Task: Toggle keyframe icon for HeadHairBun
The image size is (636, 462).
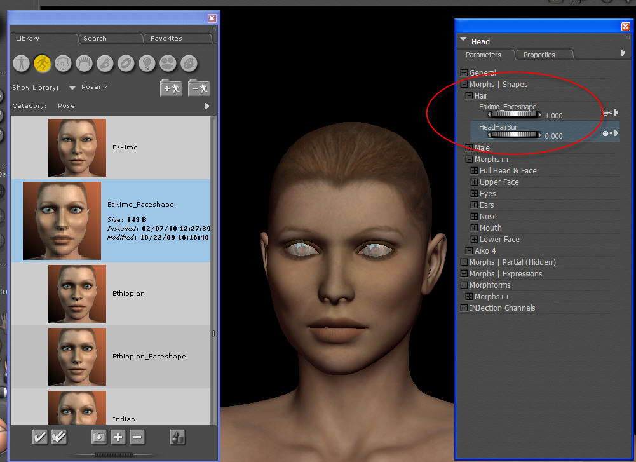Action: (607, 133)
